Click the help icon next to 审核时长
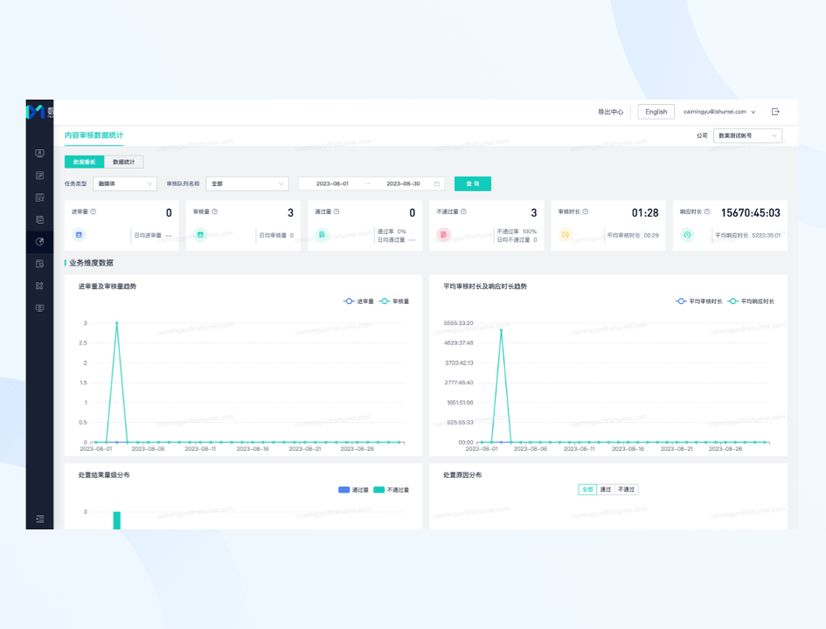This screenshot has height=629, width=826. point(586,211)
